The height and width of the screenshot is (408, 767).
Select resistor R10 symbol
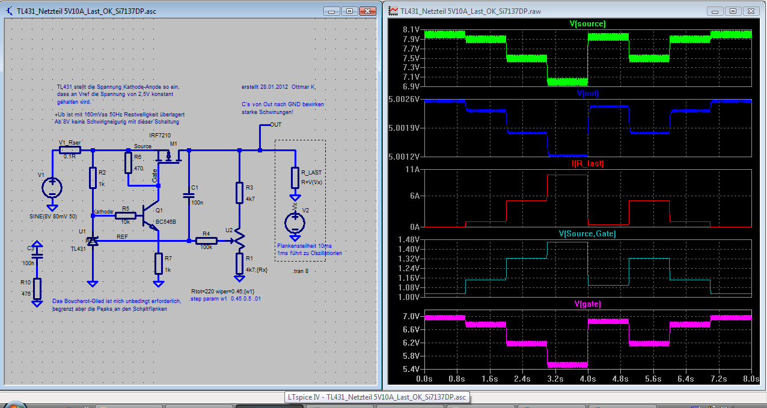[37, 289]
